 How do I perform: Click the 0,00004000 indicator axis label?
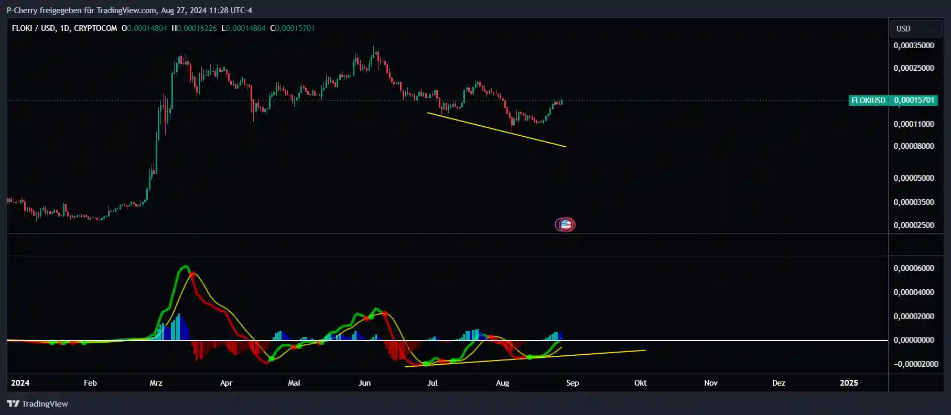[x=914, y=292]
